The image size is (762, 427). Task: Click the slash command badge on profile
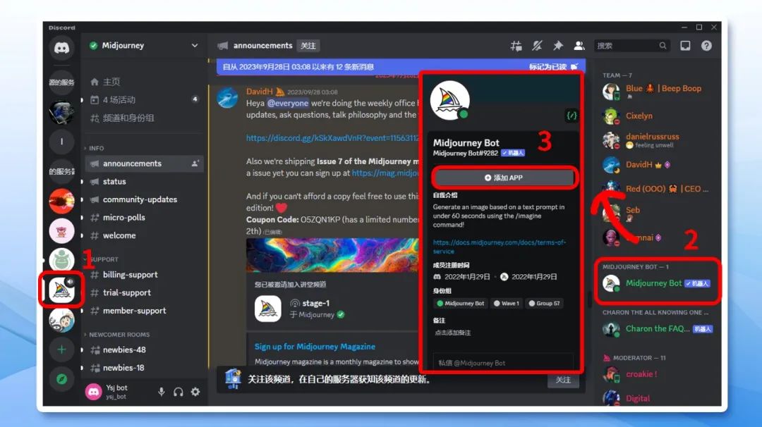pyautogui.click(x=571, y=116)
